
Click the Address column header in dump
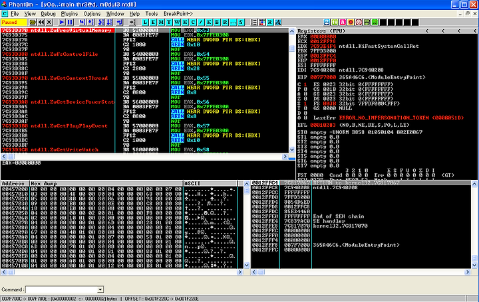click(15, 183)
